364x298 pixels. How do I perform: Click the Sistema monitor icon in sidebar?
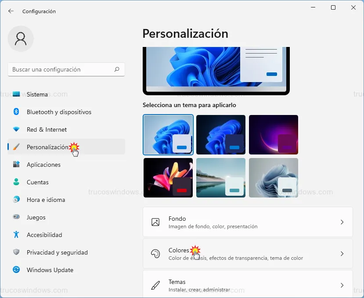coord(16,94)
